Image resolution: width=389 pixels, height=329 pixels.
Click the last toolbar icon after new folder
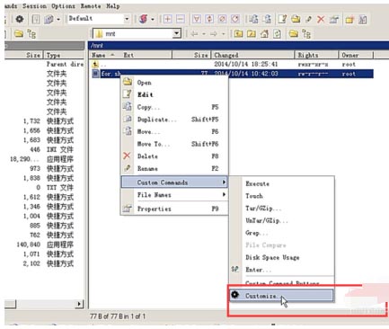point(363,20)
